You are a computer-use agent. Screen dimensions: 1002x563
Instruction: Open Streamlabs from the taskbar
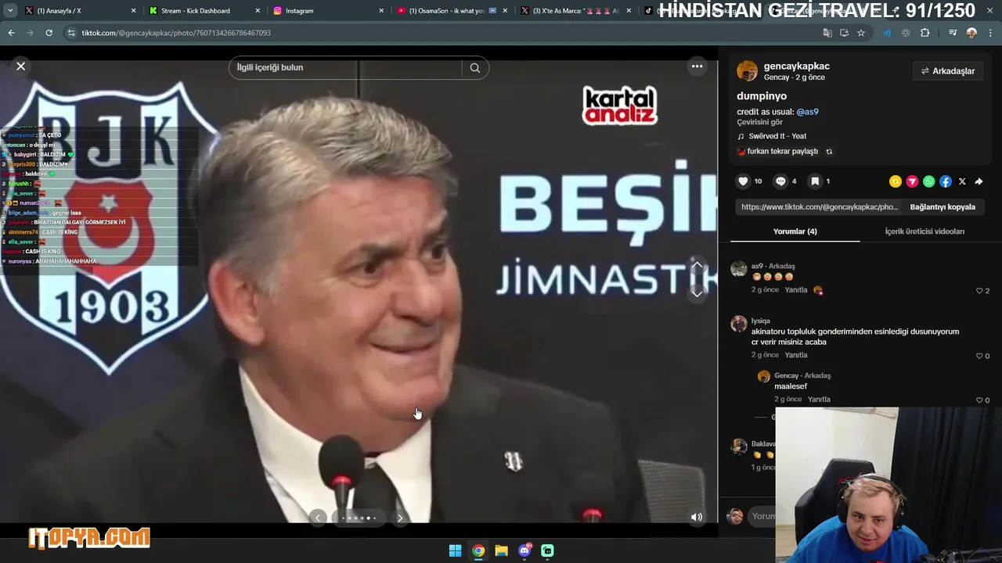pos(547,550)
